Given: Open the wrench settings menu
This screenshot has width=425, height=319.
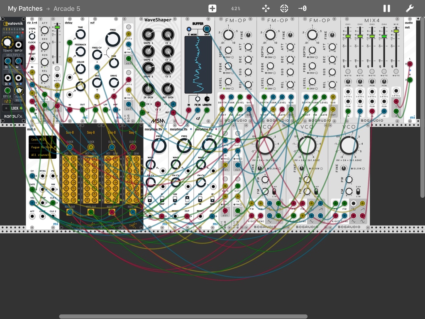Looking at the screenshot, I should [409, 8].
